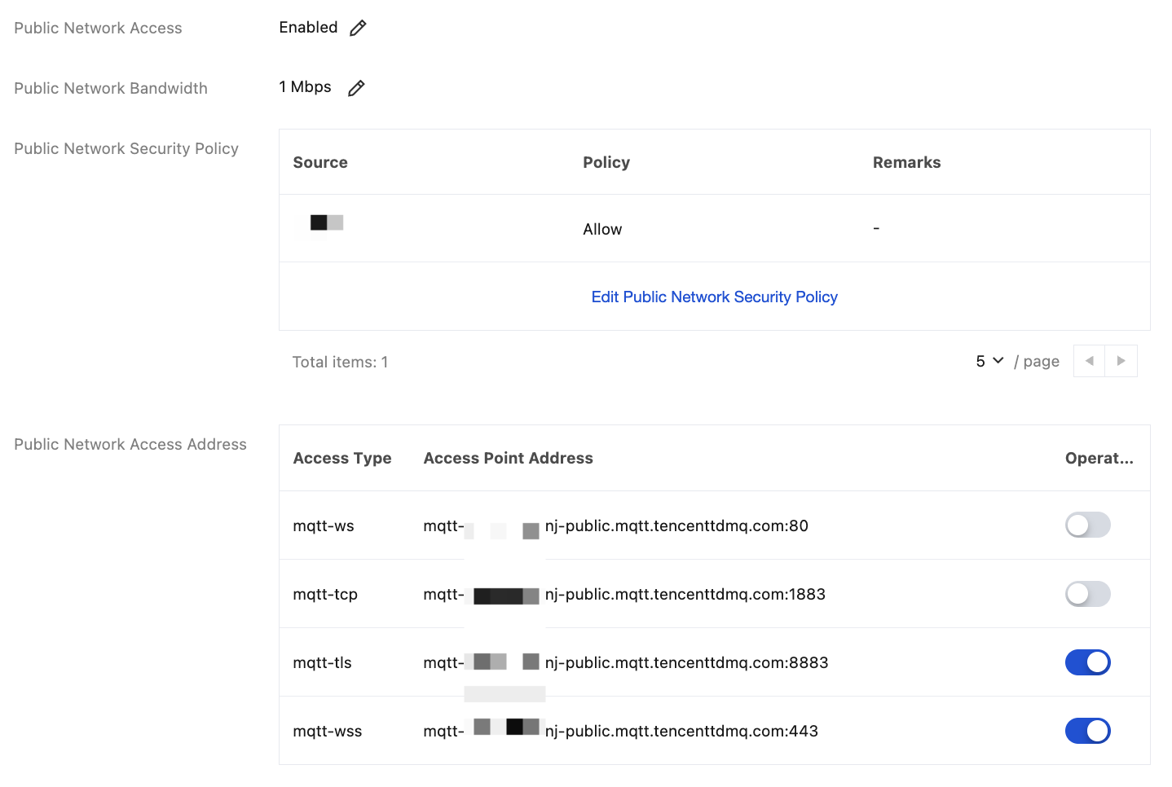Viewport: 1172px width, 787px height.
Task: Open the items per page dropdown
Action: (989, 361)
